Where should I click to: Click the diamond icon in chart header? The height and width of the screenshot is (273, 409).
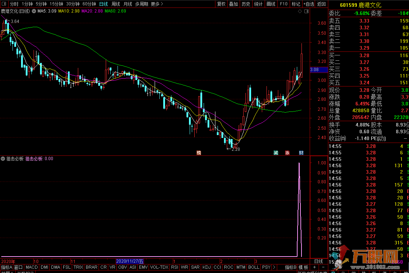tap(300, 11)
